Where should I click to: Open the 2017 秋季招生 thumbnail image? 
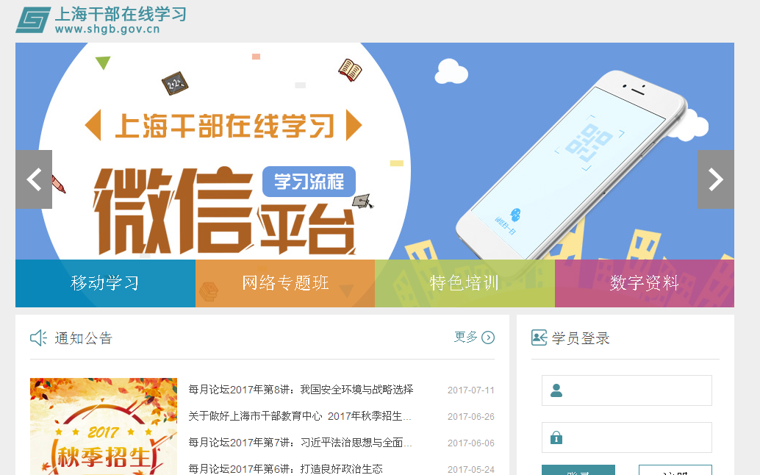[104, 426]
